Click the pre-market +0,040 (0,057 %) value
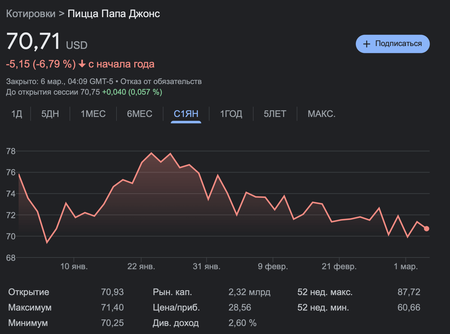The image size is (450, 334). click(x=132, y=92)
